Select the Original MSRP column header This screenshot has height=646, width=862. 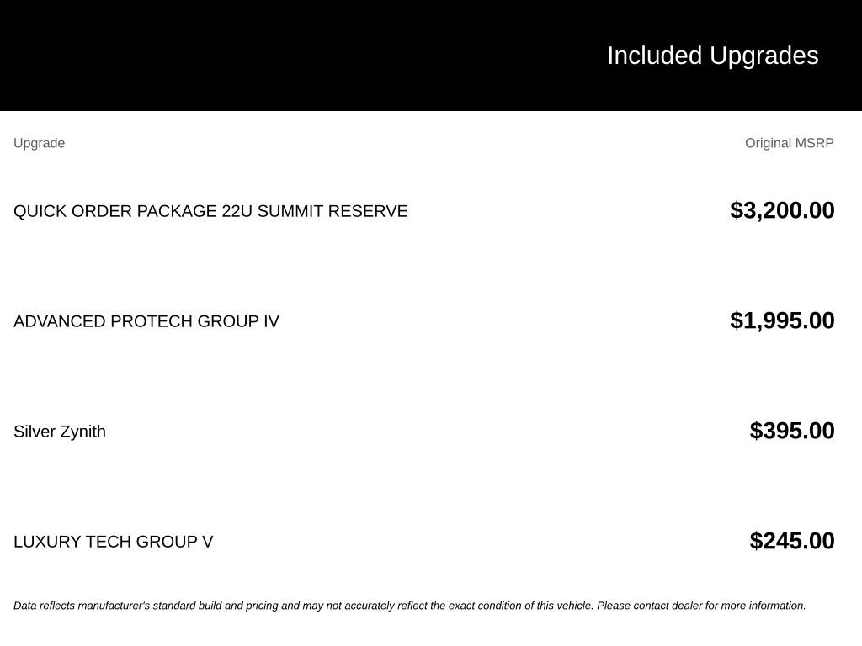[789, 143]
